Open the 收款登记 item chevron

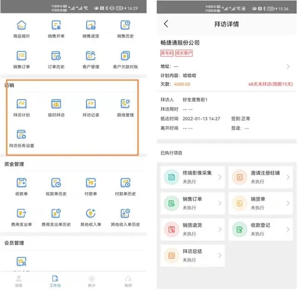tap(288, 229)
